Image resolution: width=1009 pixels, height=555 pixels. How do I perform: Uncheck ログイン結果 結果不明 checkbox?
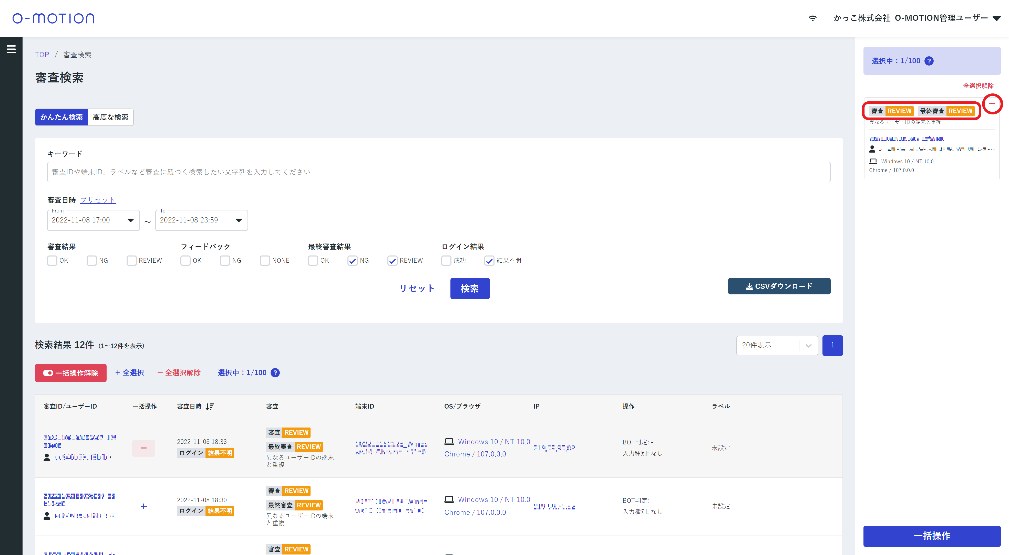(x=489, y=261)
